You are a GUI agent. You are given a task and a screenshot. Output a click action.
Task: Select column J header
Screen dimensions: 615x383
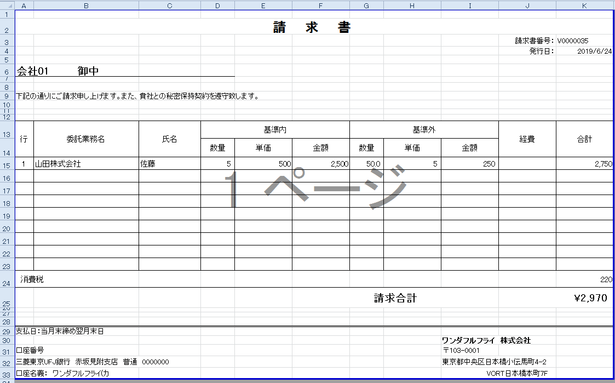click(527, 5)
